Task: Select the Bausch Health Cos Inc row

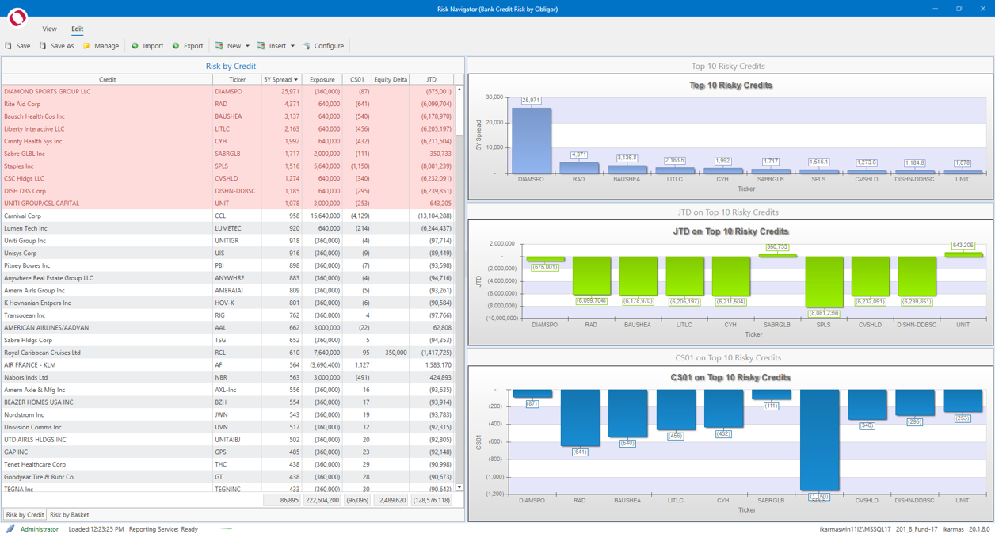Action: [228, 116]
